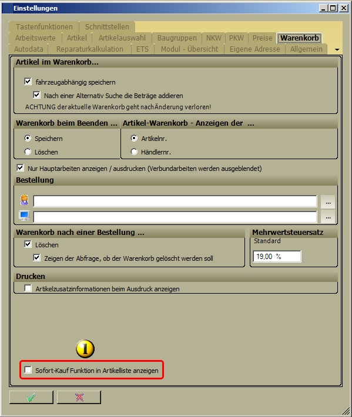Uncheck 'Zeigen der Abfrage' confirmation checkbox

36,258
